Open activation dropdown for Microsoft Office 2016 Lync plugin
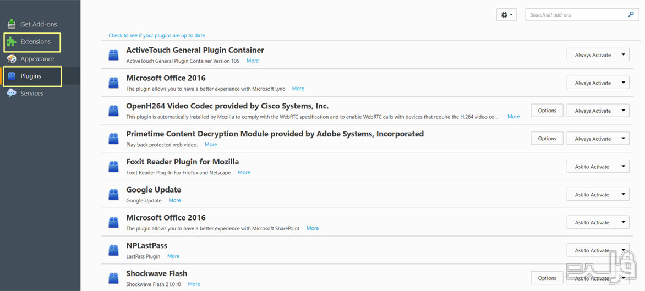This screenshot has height=291, width=645. click(598, 83)
